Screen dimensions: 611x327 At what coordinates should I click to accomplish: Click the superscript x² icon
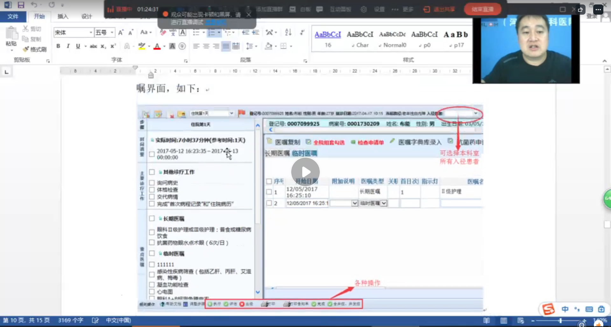point(113,46)
